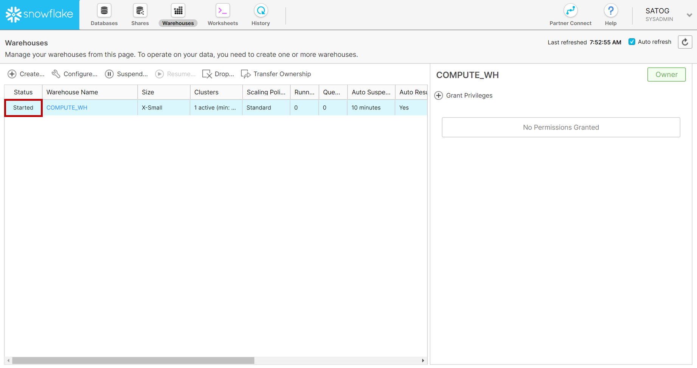697x368 pixels.
Task: Sort by the Auto Suspe... column header
Action: 371,92
